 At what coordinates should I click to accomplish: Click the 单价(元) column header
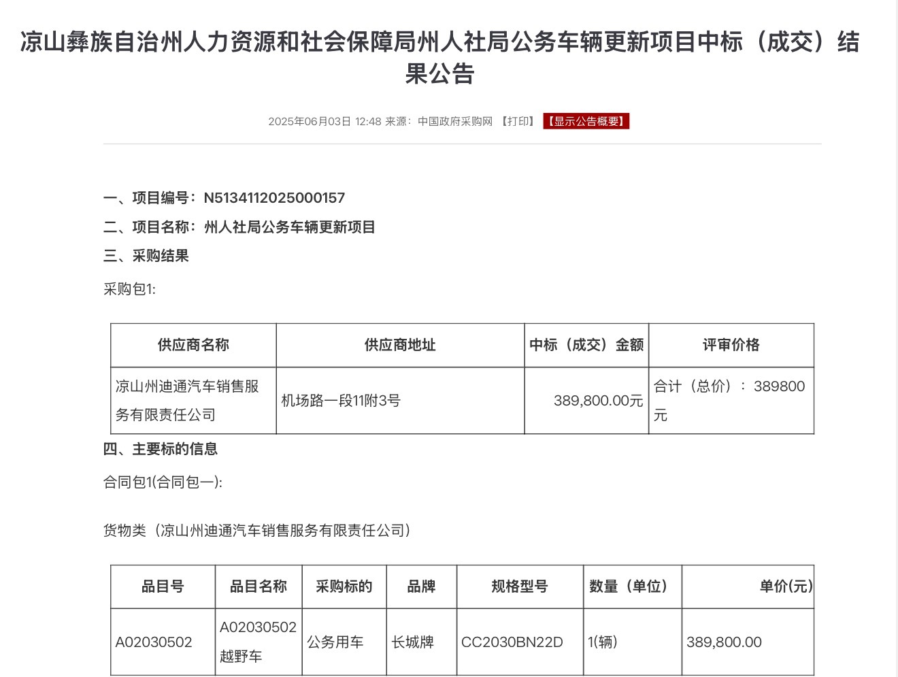[748, 587]
